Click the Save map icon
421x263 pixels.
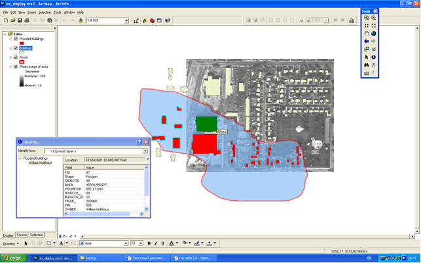[x=20, y=21]
